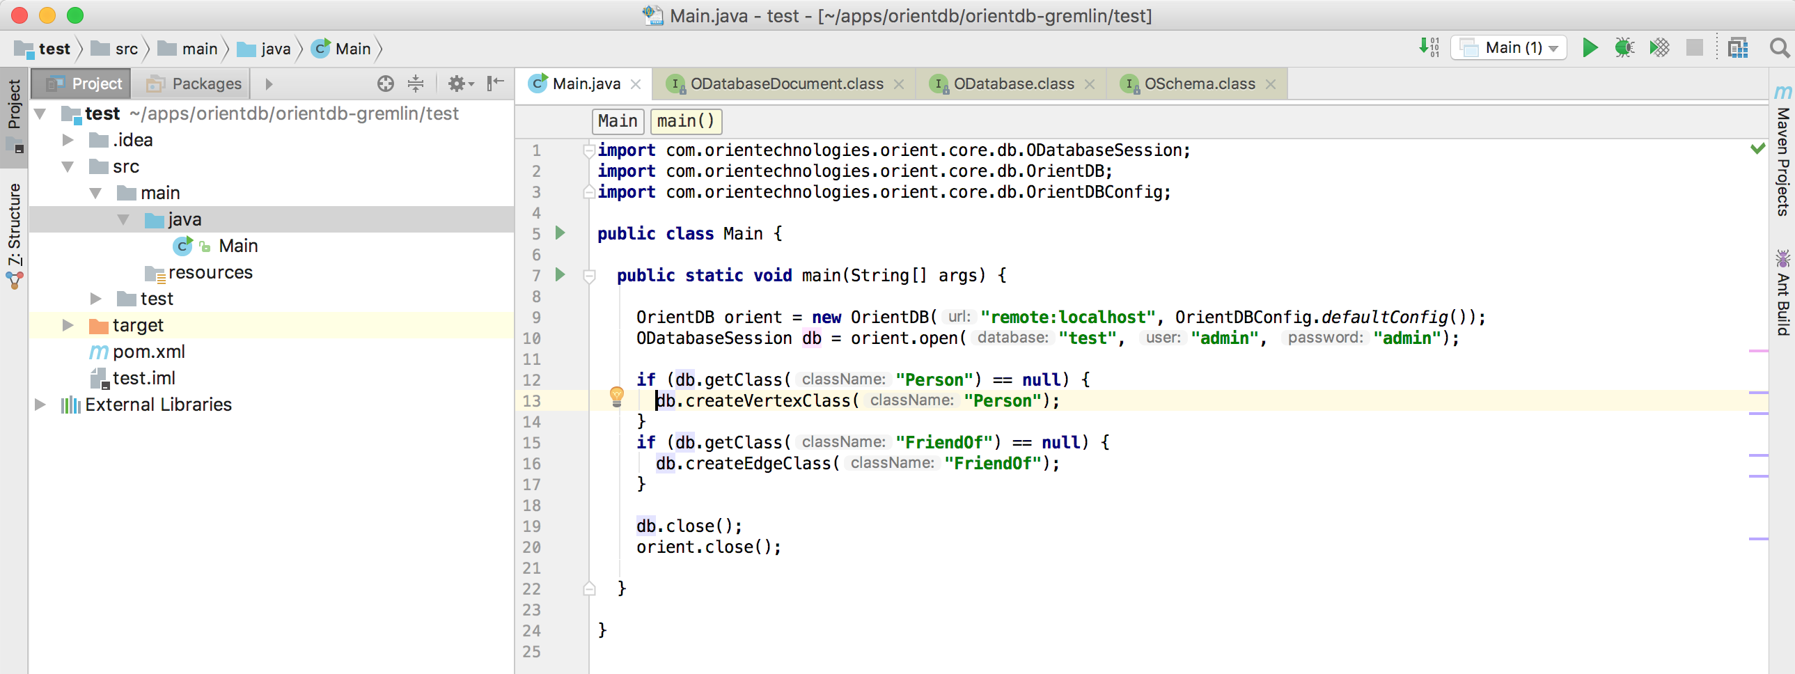Click the run gutter arrow beside class Main
Image resolution: width=1795 pixels, height=674 pixels.
click(561, 233)
